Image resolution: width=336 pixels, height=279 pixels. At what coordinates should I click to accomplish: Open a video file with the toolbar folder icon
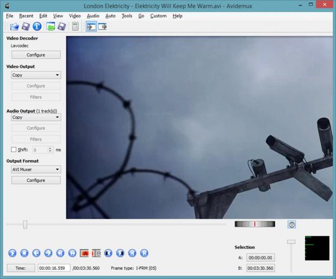(x=14, y=27)
